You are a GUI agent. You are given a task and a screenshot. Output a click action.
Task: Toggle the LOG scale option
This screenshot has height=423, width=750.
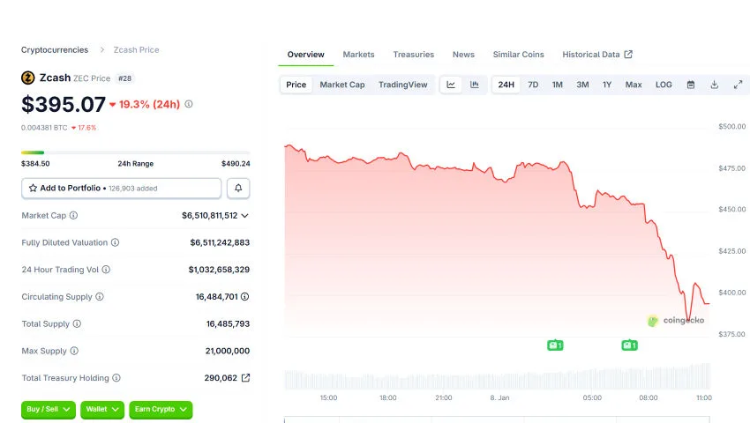coord(664,85)
